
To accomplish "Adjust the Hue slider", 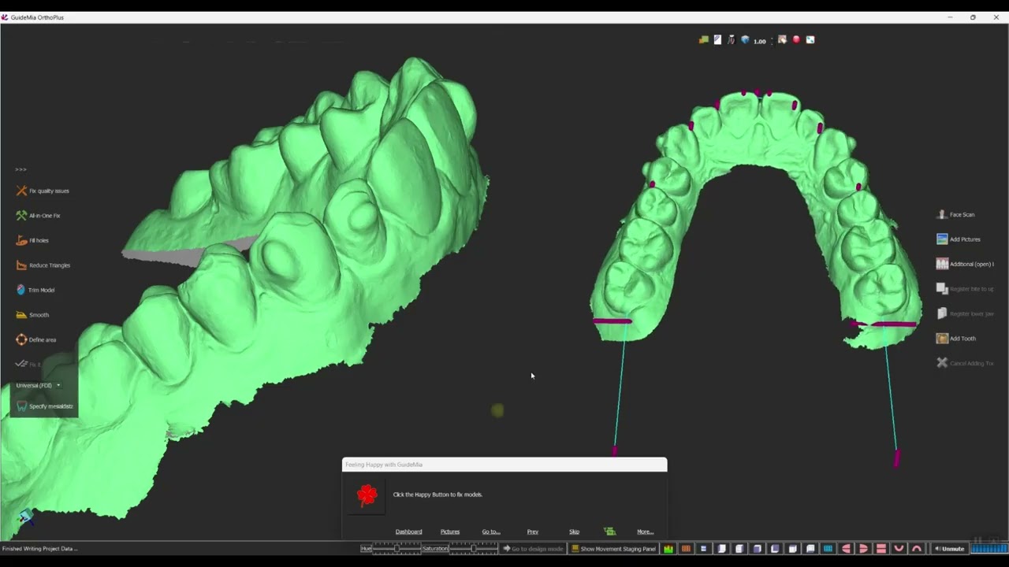I will coord(397,549).
